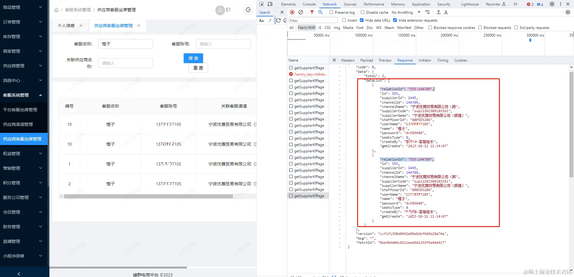Refresh the search results icon
Image resolution: width=574 pixels, height=277 pixels.
pos(278,20)
